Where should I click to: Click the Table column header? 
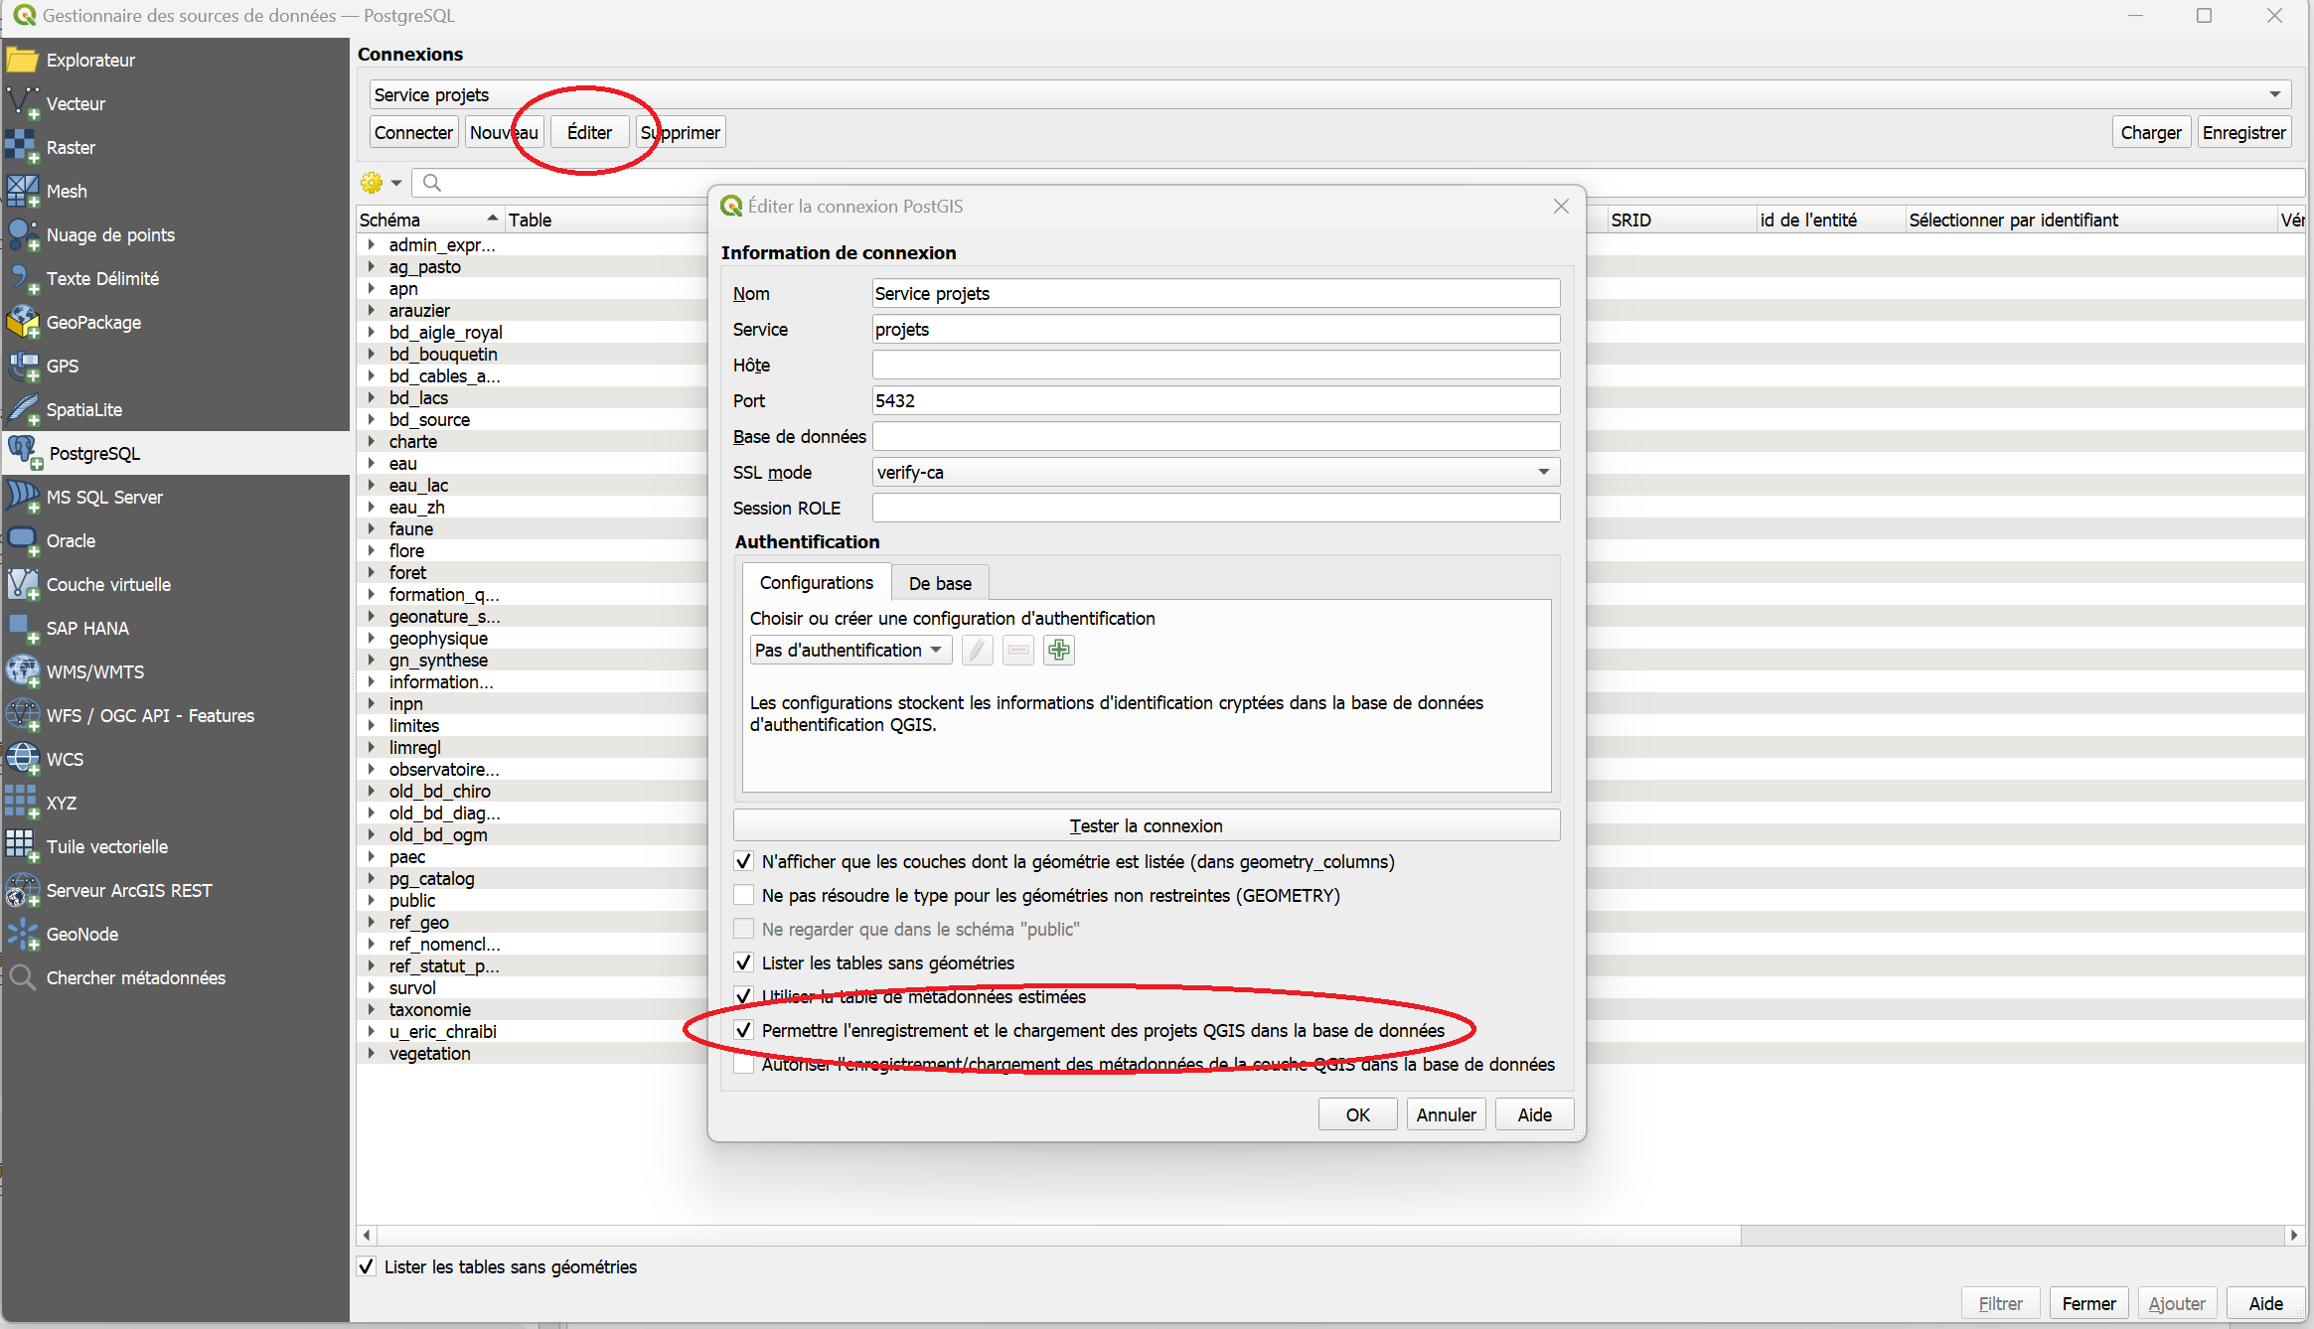pyautogui.click(x=605, y=220)
